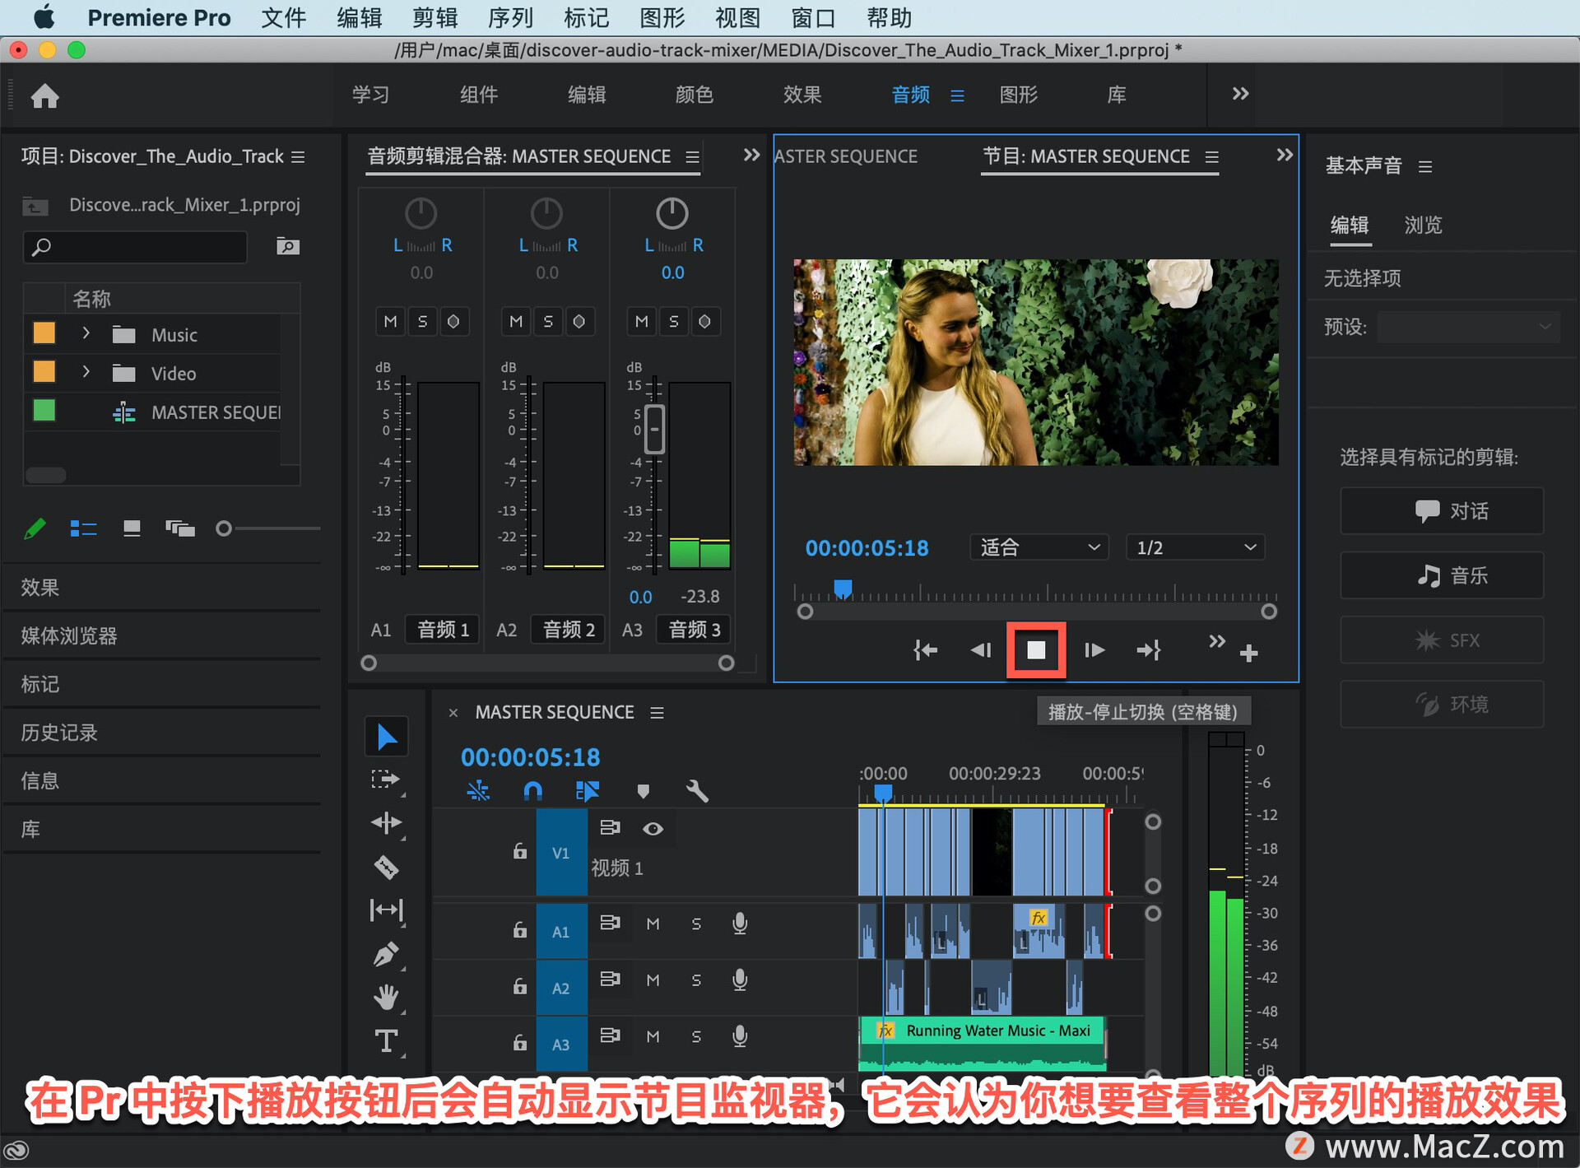Switch project panel to list view
This screenshot has width=1580, height=1168.
pyautogui.click(x=83, y=528)
